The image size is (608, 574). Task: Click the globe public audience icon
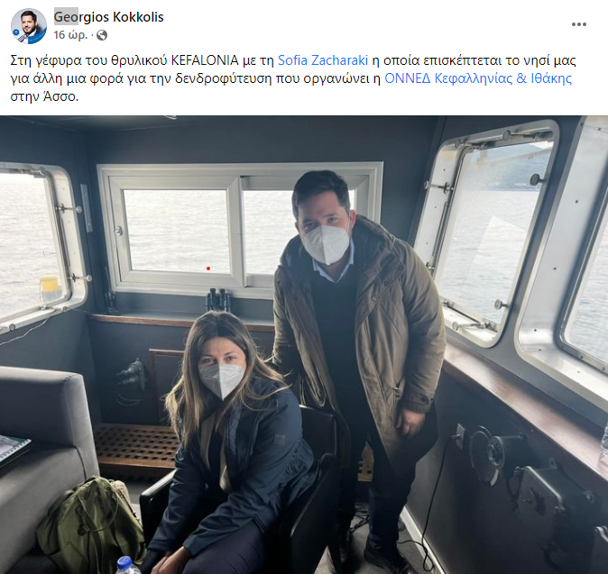(x=102, y=35)
